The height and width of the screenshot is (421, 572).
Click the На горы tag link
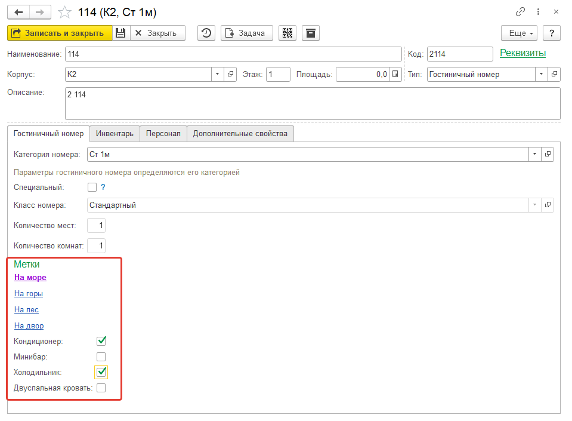(x=29, y=294)
